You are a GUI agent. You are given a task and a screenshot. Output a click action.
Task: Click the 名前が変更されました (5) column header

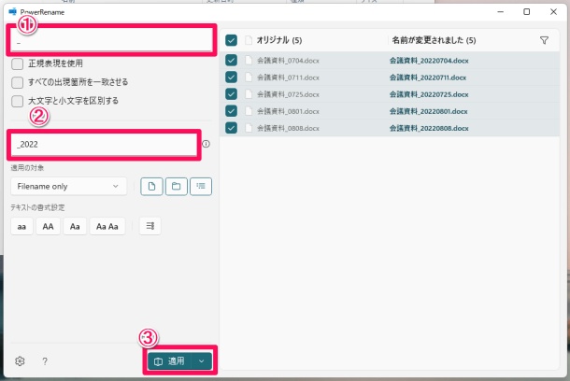435,40
